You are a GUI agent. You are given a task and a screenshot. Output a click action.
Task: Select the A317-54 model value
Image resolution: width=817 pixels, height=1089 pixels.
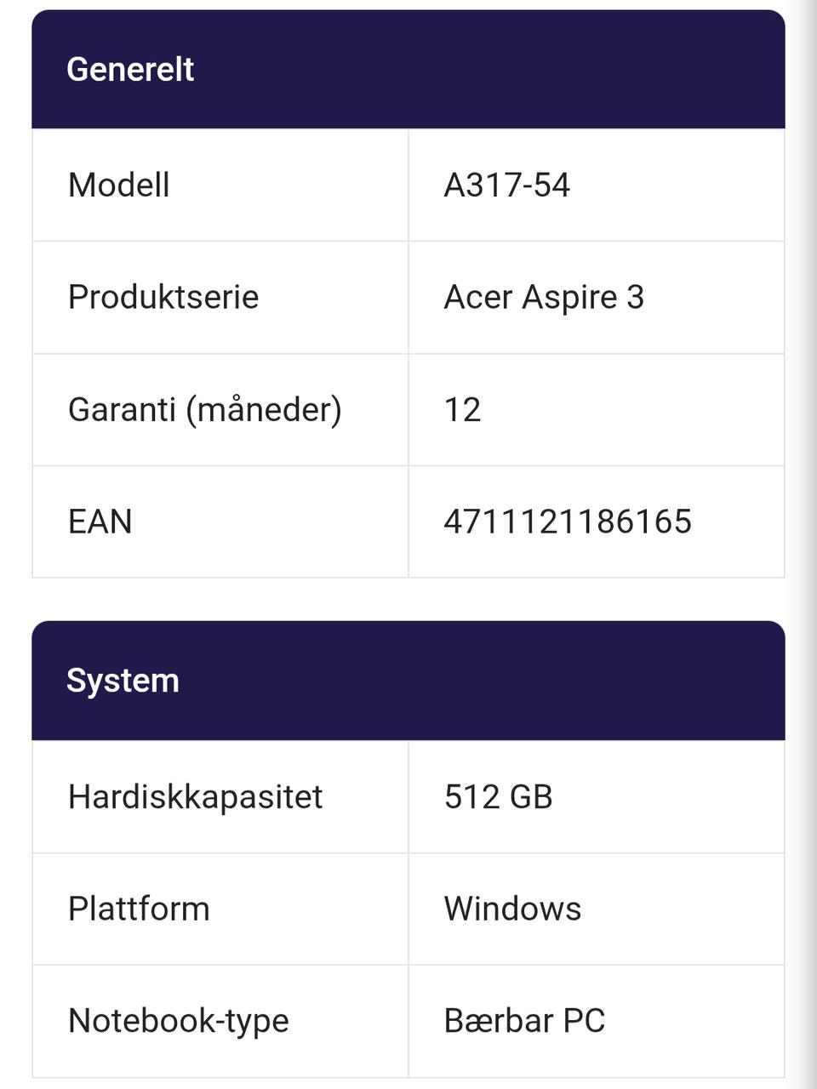pos(506,185)
